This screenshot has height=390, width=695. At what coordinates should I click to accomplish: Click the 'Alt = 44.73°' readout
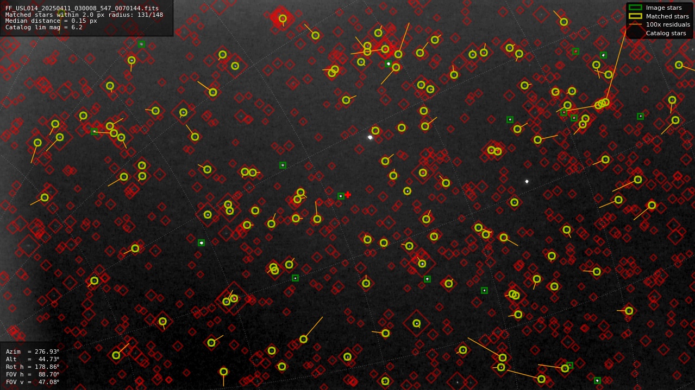[33, 359]
